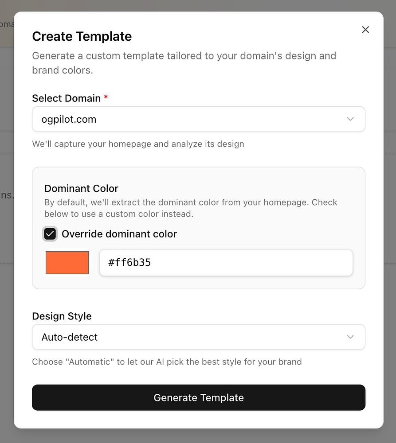Click the "Select Domain" field label

click(x=66, y=98)
